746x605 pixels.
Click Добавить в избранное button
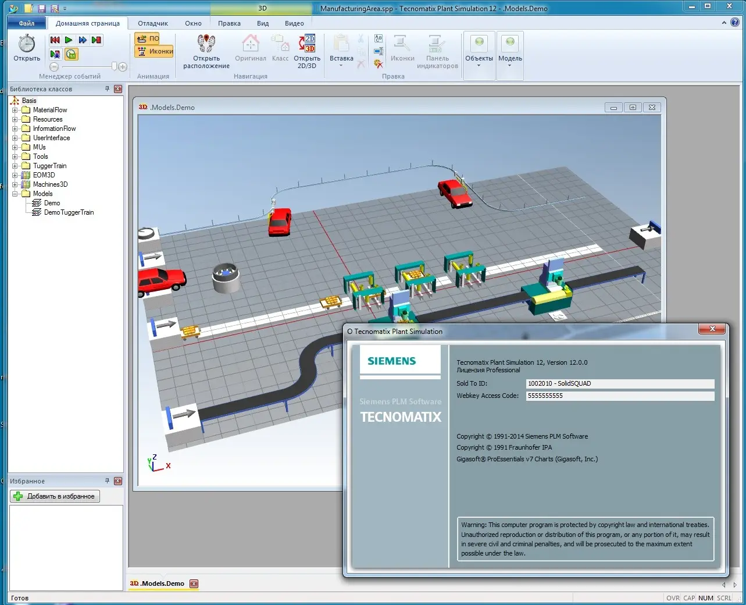pyautogui.click(x=55, y=496)
